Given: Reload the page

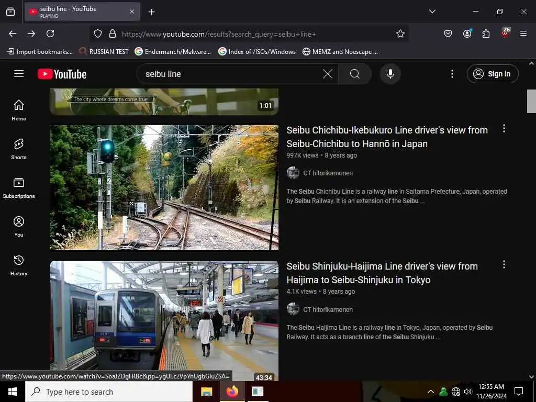Looking at the screenshot, I should 50,33.
